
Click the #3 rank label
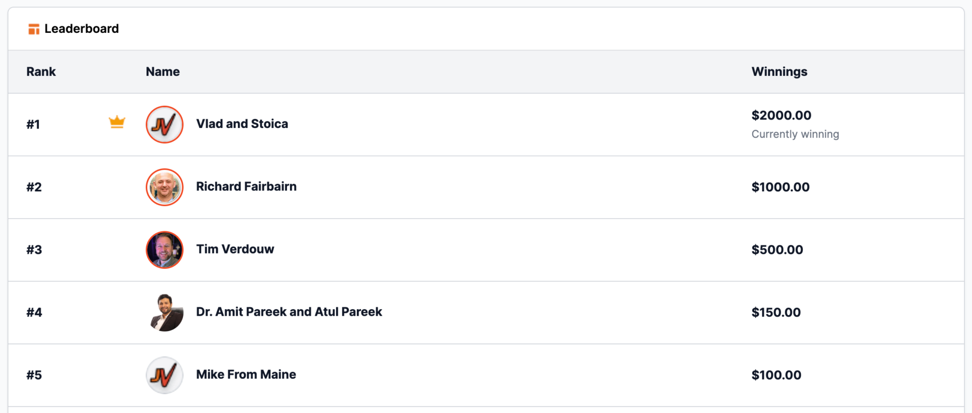[34, 250]
